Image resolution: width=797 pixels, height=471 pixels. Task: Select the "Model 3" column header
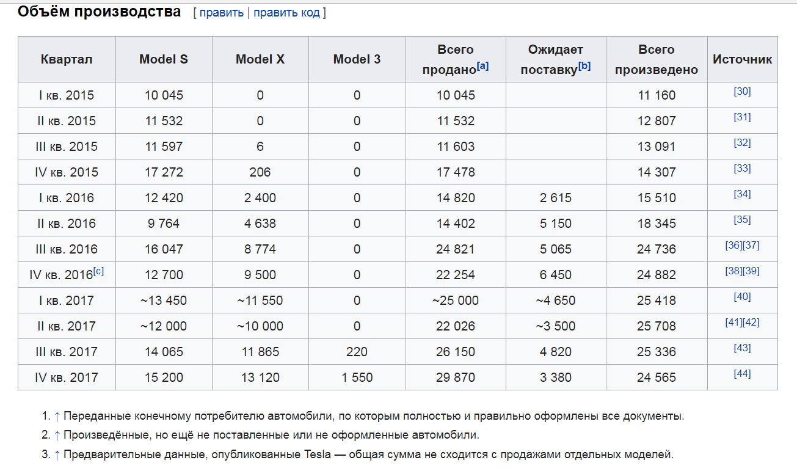(x=357, y=59)
